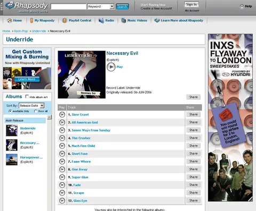Play track 12 Glass Eye

[x=62, y=201]
